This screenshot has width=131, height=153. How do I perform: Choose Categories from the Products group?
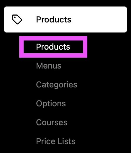coord(57,84)
